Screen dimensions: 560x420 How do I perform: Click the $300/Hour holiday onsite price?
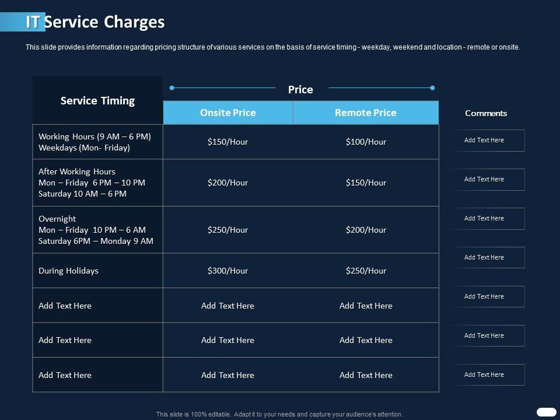tap(228, 271)
